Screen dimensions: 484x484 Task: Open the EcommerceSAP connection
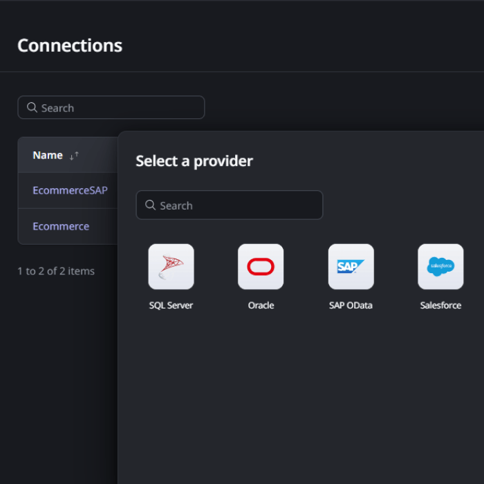(70, 190)
